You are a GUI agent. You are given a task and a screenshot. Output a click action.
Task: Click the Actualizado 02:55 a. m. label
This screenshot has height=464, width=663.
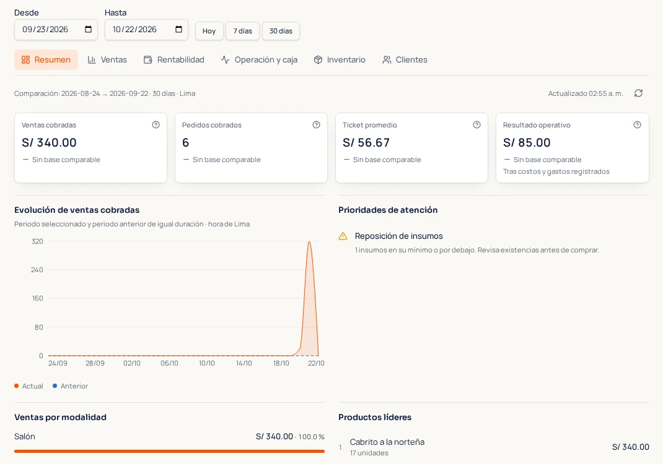(x=586, y=93)
